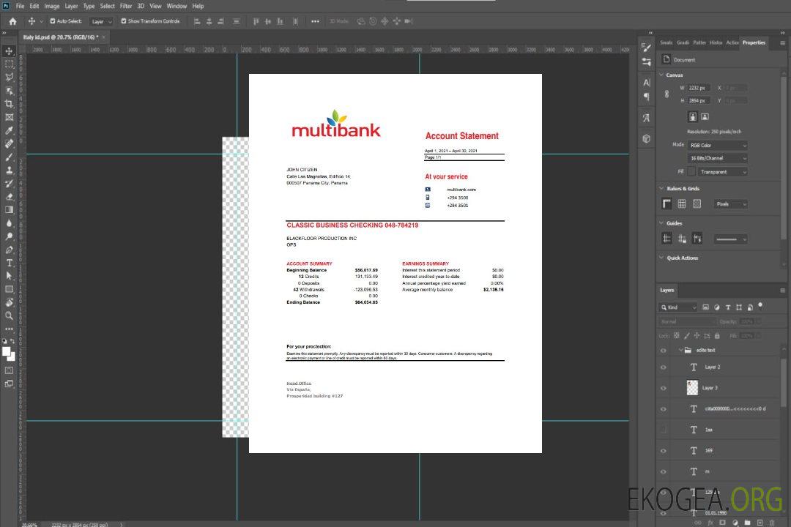Select the Clone Stamp tool

click(9, 171)
